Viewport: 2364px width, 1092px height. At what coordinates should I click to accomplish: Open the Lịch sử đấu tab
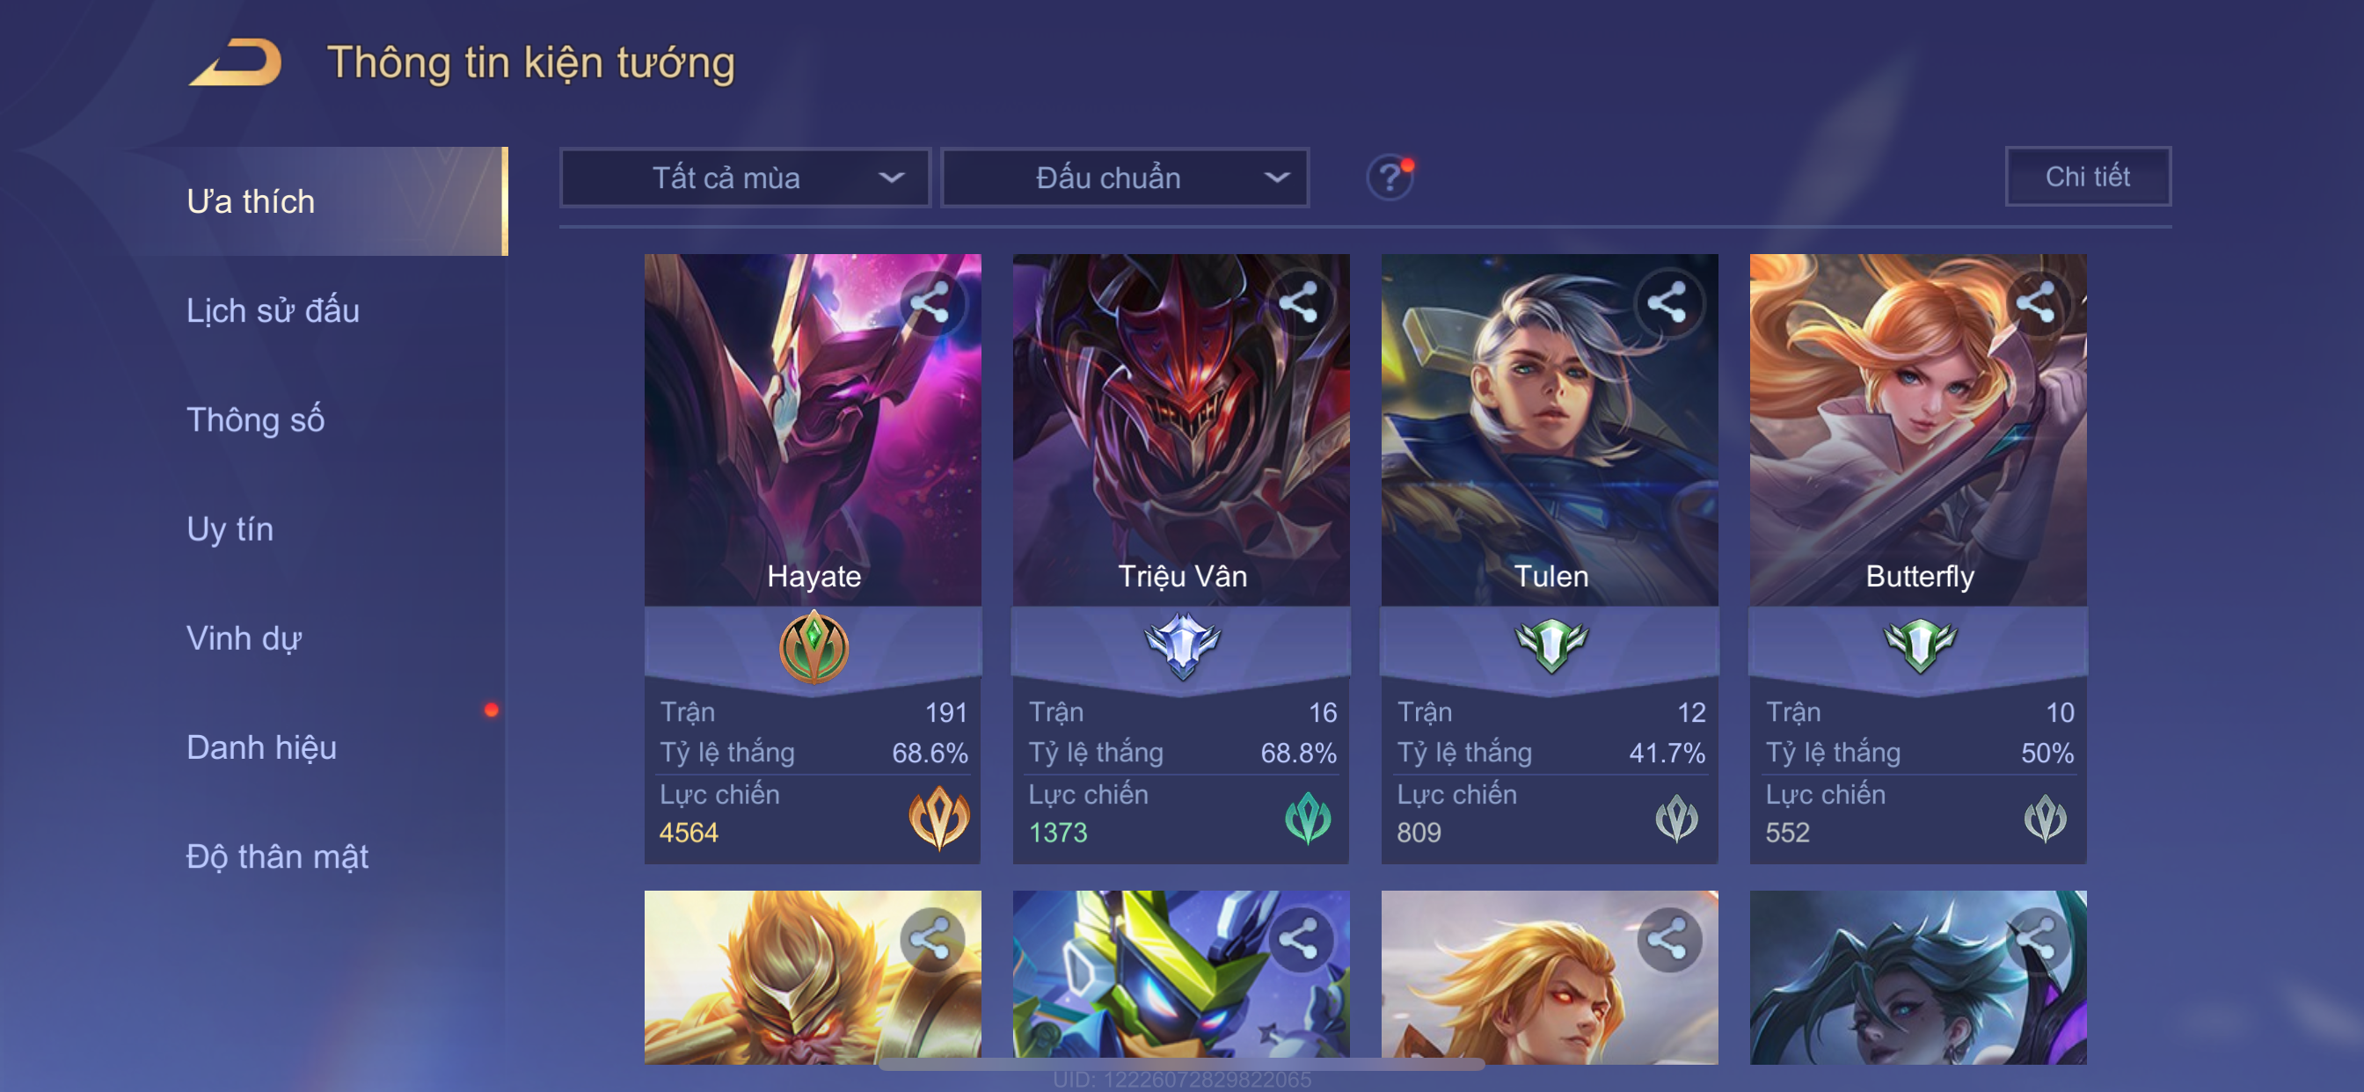[x=273, y=310]
